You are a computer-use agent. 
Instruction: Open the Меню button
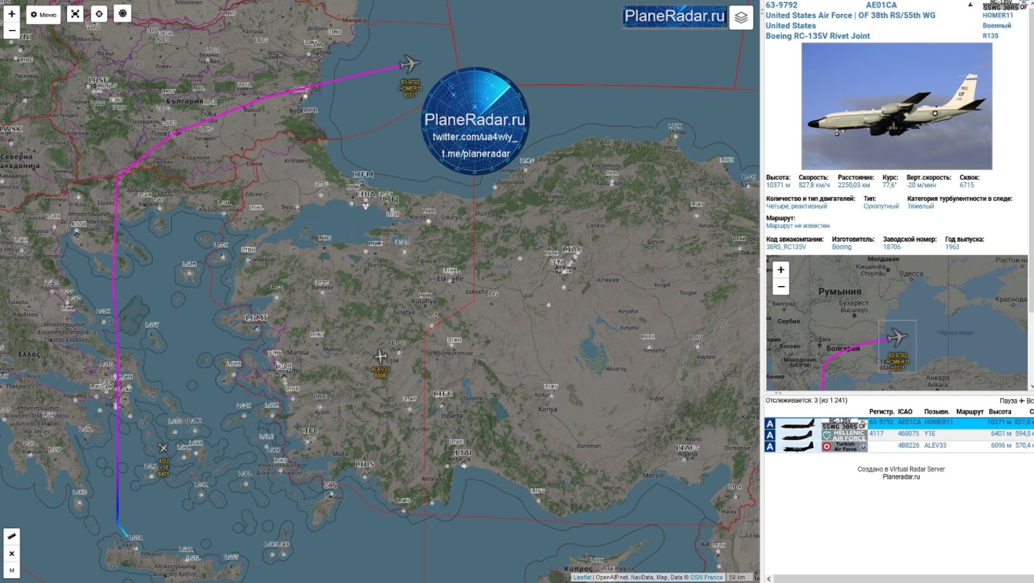[44, 15]
